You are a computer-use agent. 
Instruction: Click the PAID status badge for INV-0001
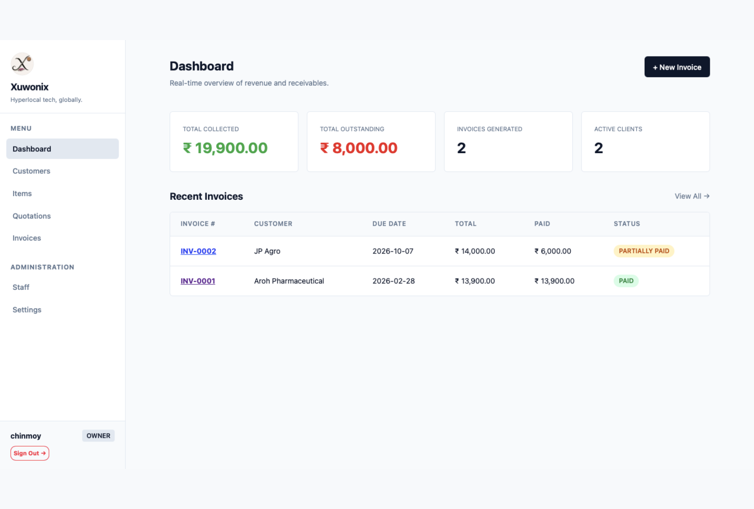[x=626, y=281]
